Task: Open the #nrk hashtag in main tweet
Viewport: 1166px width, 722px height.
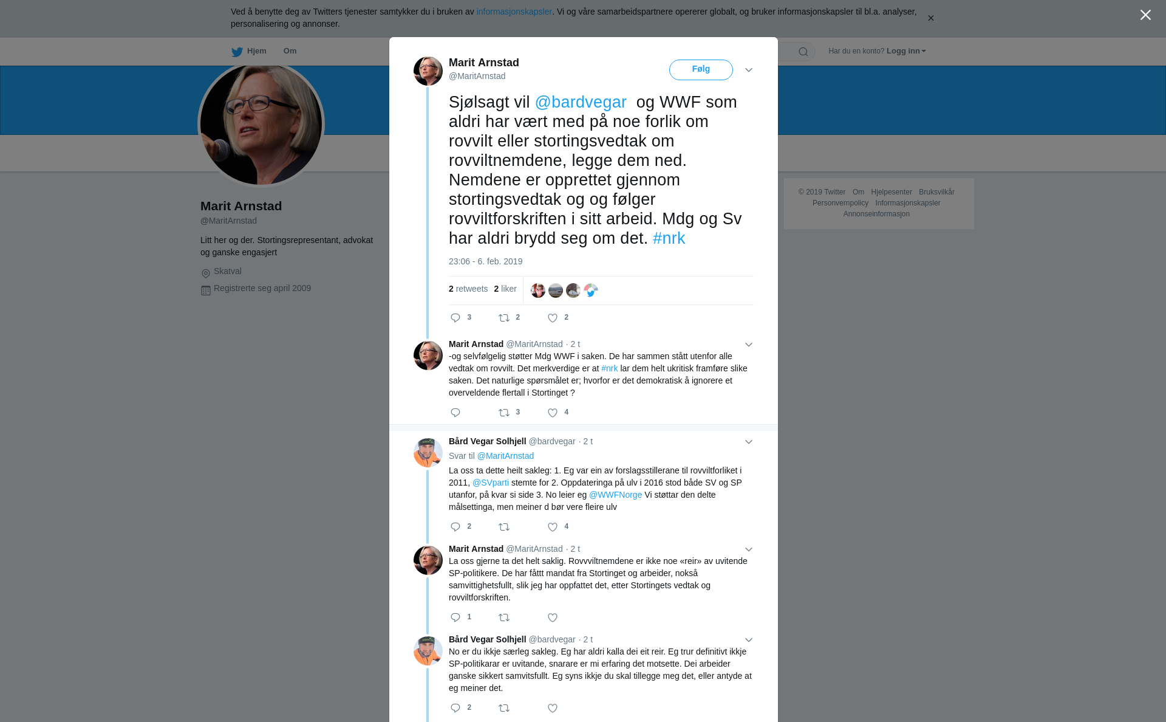Action: tap(669, 238)
